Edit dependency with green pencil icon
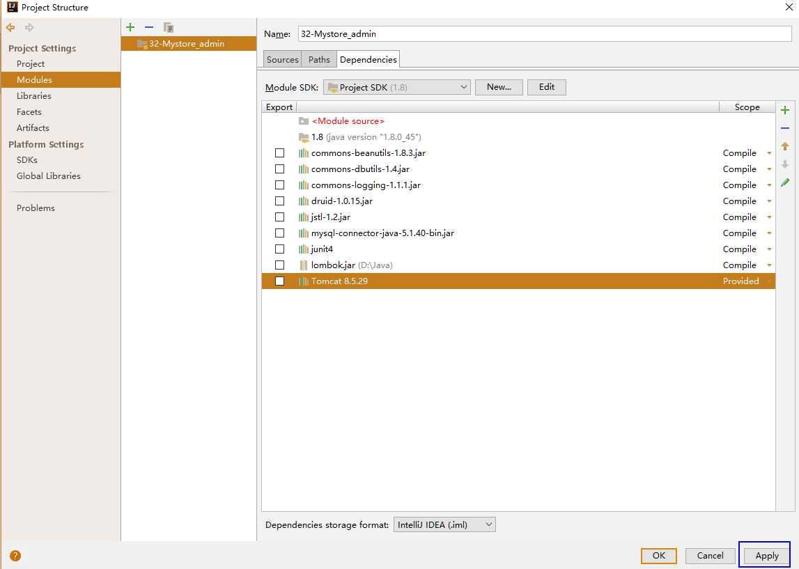The image size is (799, 569). [x=785, y=182]
